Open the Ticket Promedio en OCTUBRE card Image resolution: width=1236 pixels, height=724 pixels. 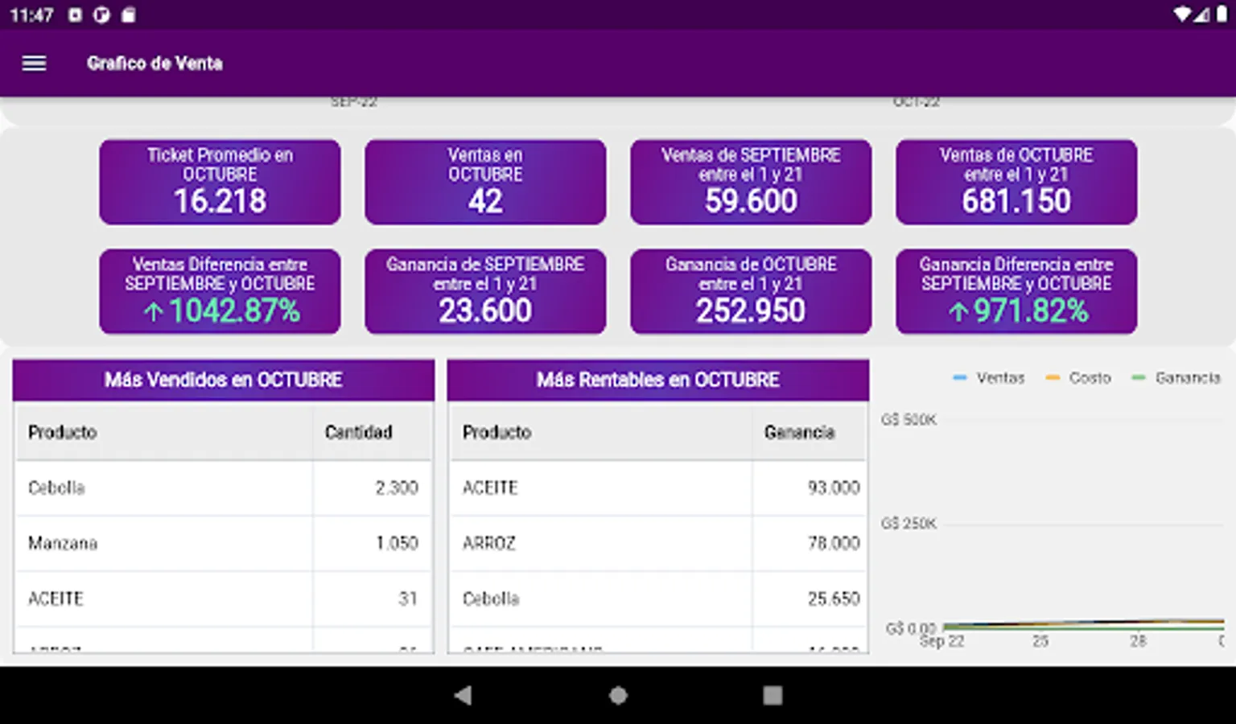coord(220,182)
